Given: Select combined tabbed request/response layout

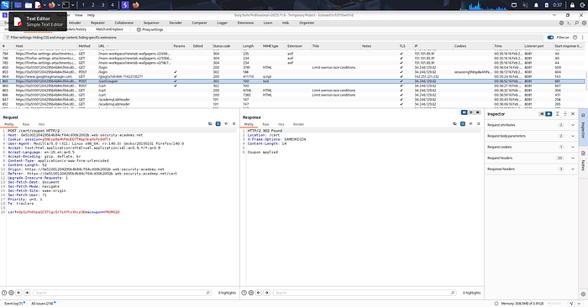Looking at the screenshot, I should click(478, 112).
